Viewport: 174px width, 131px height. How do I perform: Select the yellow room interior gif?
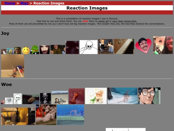point(18,116)
